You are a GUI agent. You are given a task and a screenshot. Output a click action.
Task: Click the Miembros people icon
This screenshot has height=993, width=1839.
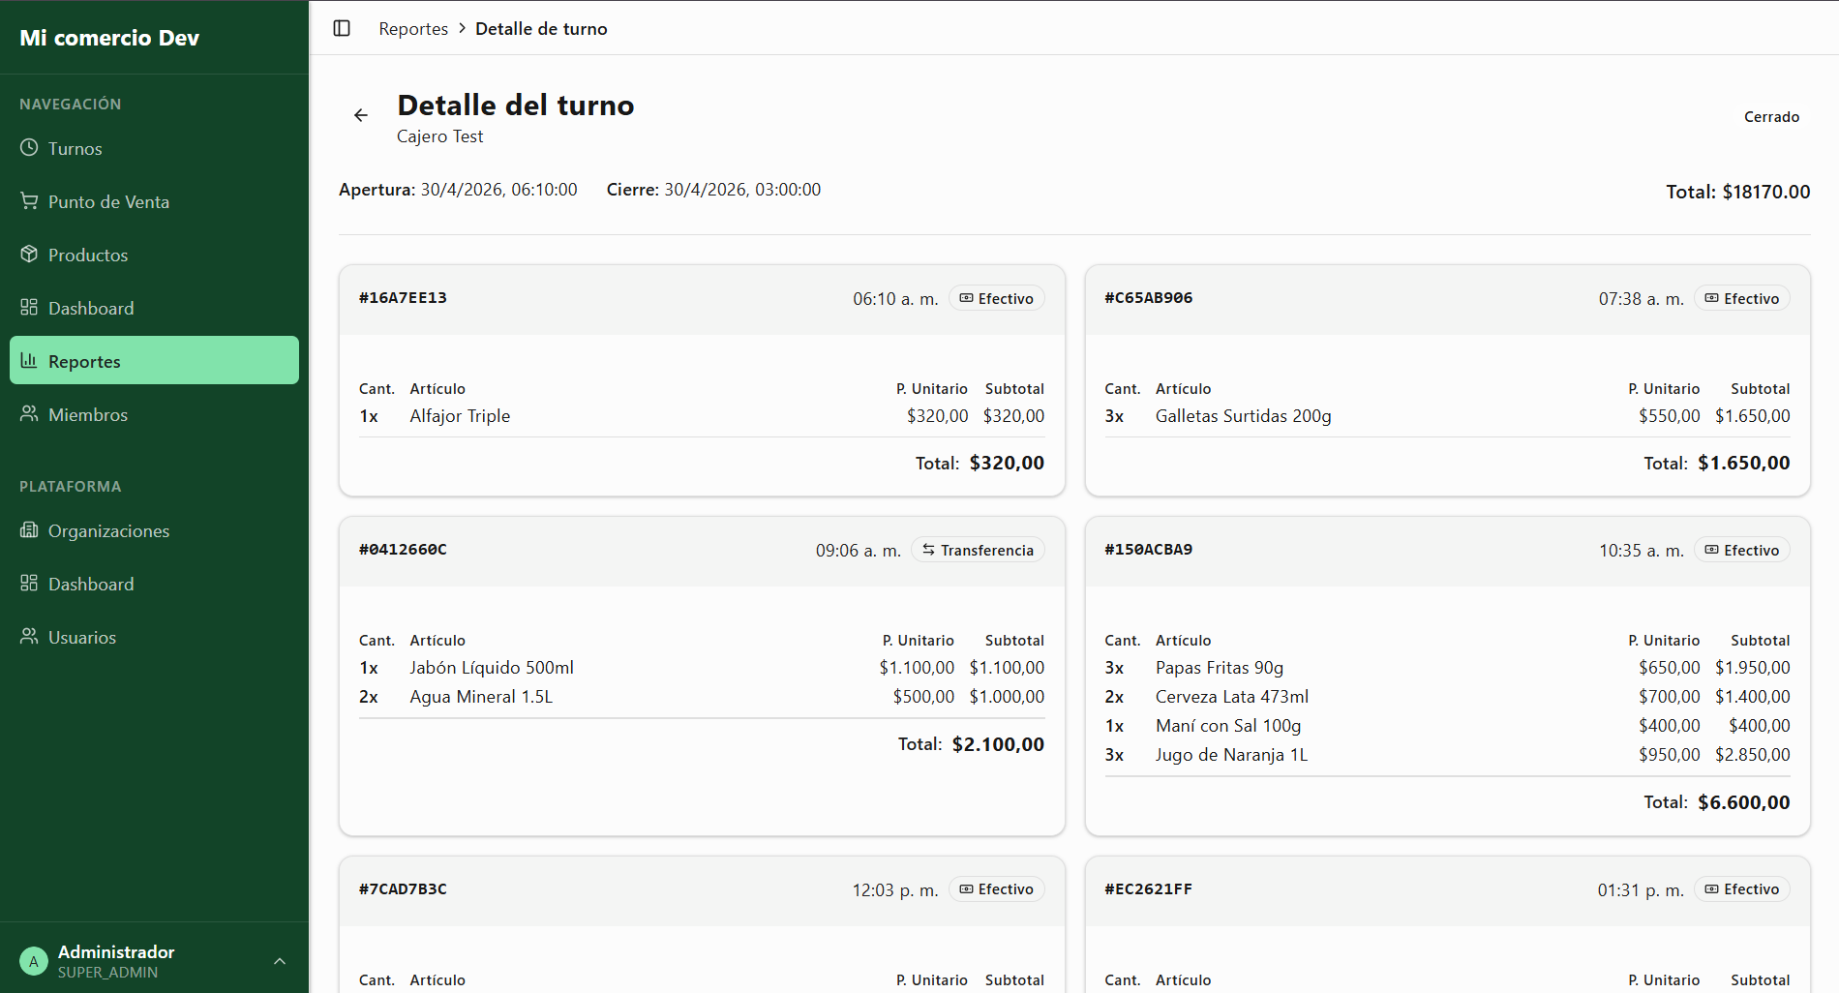coord(29,414)
